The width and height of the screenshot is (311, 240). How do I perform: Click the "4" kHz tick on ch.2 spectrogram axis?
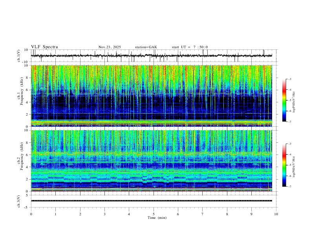27,167
